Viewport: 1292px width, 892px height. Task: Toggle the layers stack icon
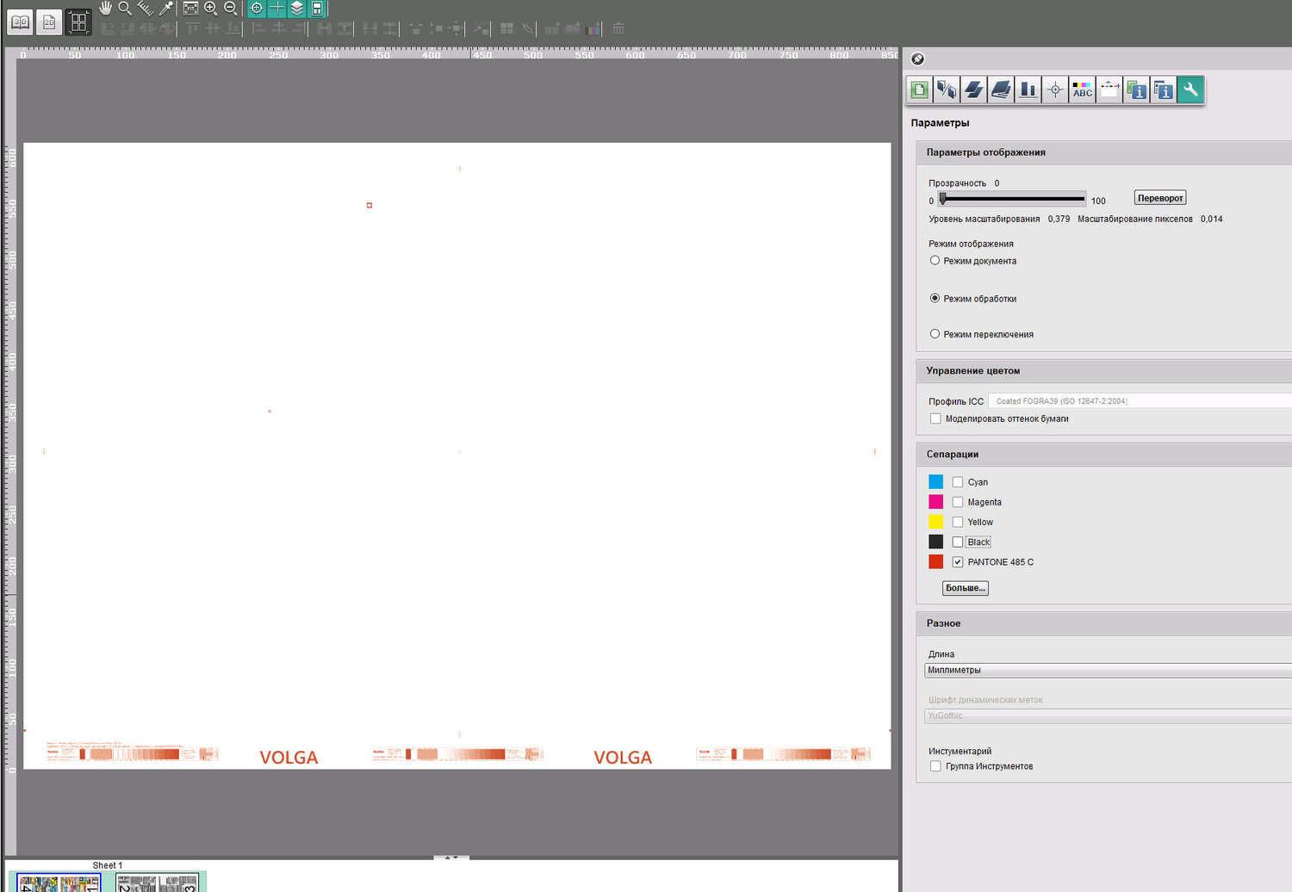point(297,9)
